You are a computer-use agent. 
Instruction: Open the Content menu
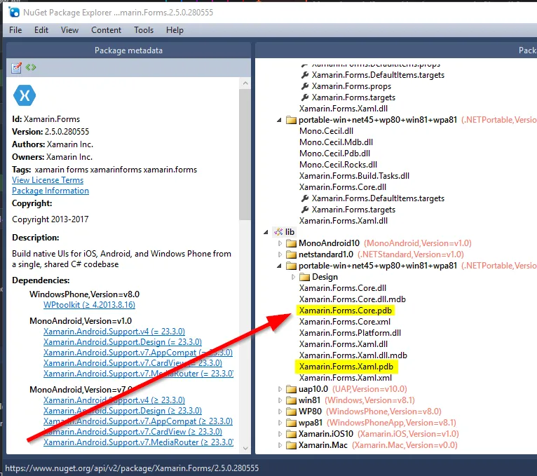(106, 30)
